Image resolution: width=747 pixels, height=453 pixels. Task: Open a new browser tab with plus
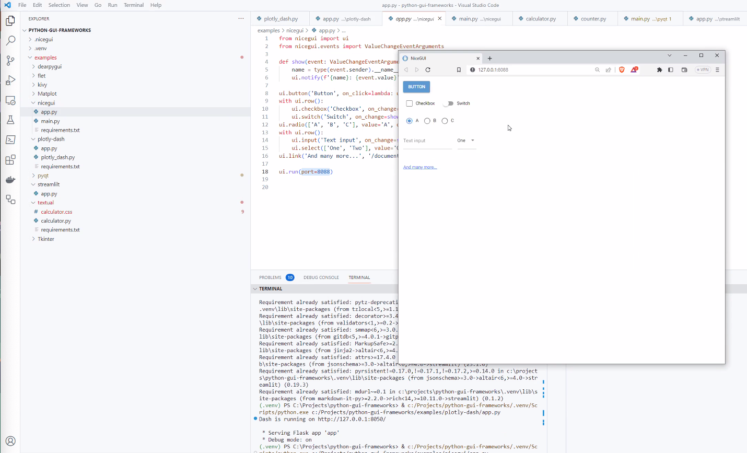point(489,58)
